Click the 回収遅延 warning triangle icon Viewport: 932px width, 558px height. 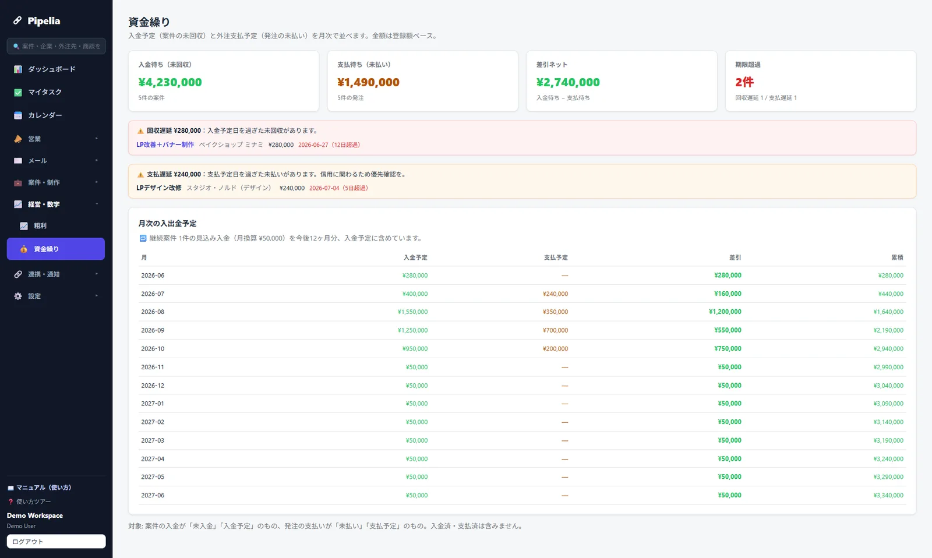[x=140, y=131]
